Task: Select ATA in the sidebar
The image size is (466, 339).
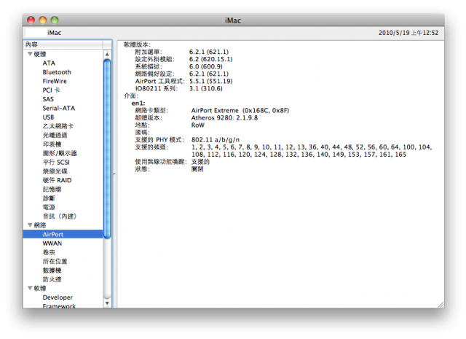Action: 49,63
